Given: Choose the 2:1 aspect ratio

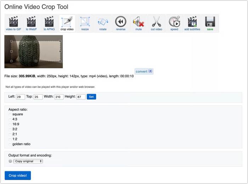Looking at the screenshot, I should tap(10, 134).
